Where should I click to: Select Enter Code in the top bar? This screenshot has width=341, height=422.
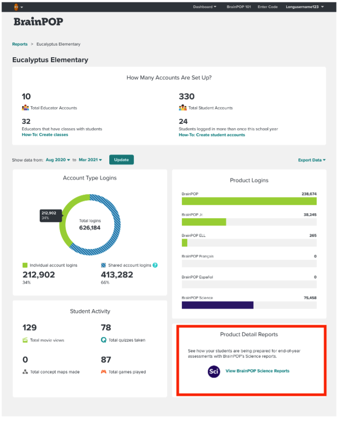pos(268,7)
